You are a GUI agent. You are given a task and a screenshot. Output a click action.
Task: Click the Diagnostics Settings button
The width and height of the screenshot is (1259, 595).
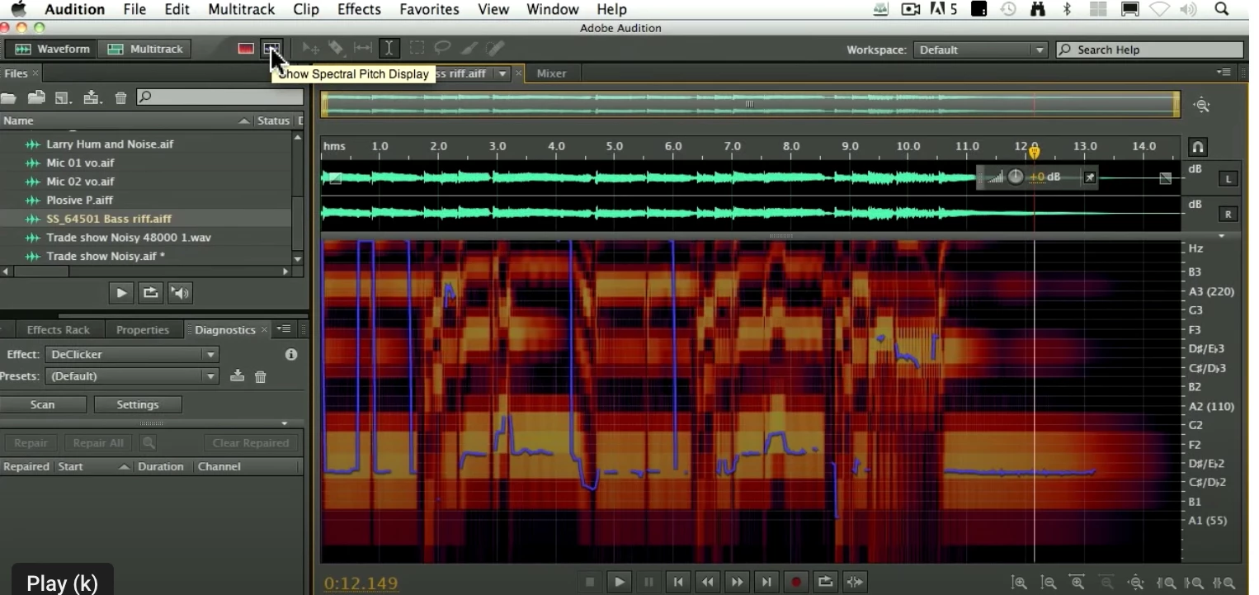click(137, 404)
